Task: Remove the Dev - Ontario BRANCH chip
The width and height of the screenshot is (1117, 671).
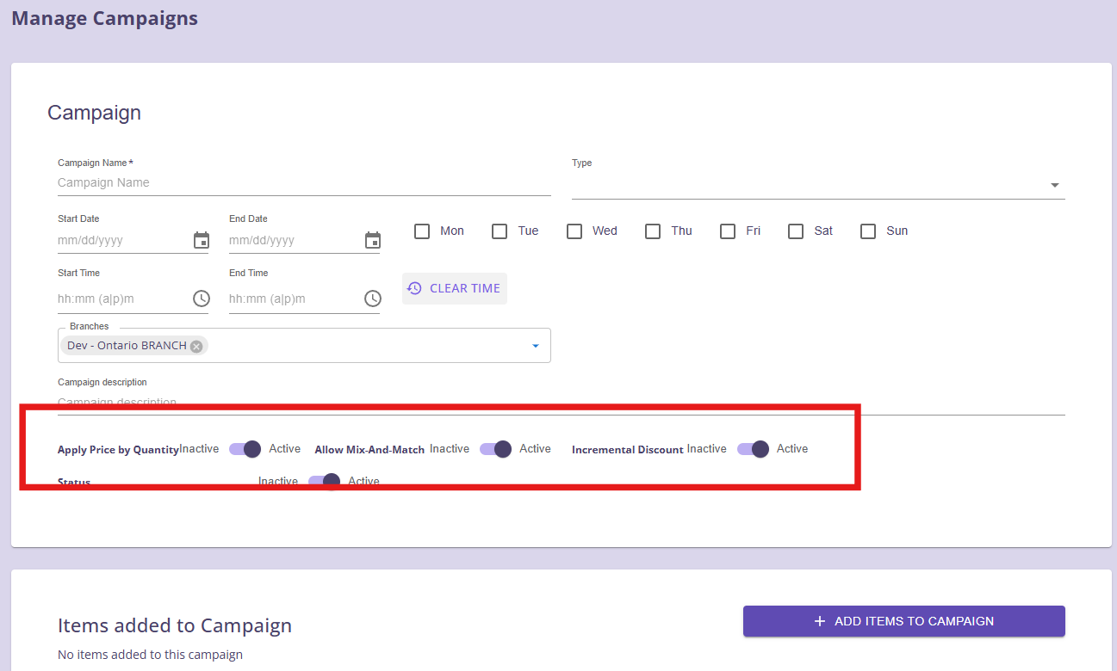Action: pos(196,346)
